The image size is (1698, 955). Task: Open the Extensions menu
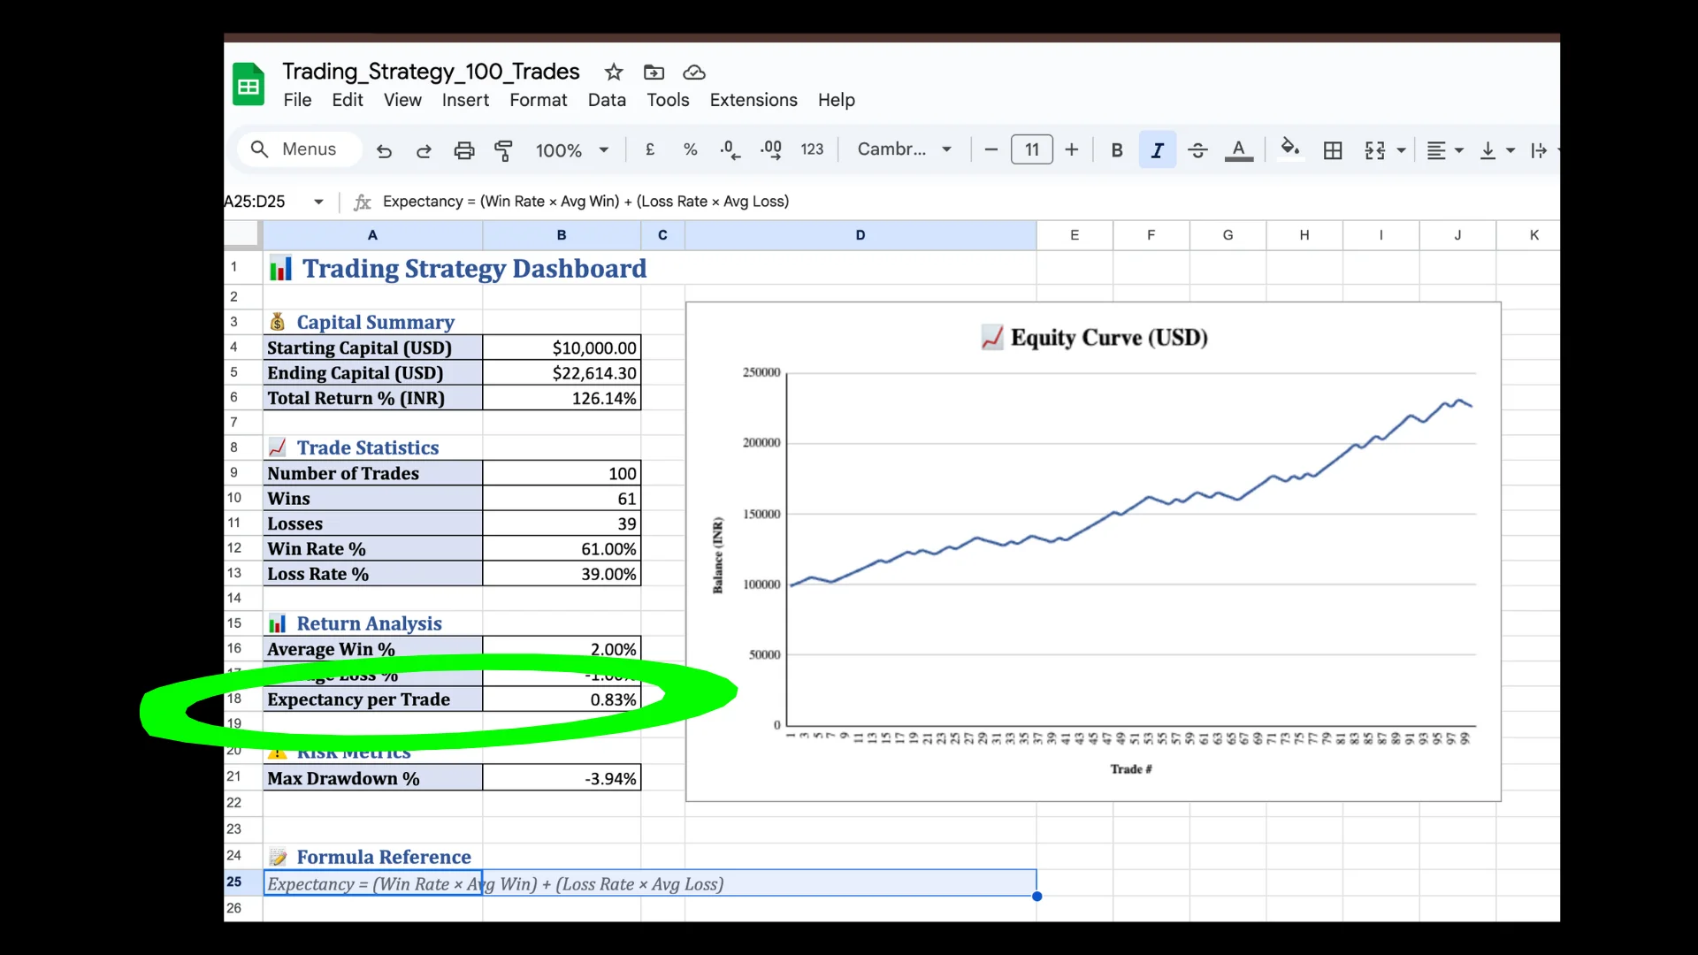click(x=753, y=100)
